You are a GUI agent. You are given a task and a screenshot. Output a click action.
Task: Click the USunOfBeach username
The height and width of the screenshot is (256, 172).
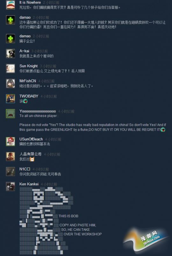31,139
